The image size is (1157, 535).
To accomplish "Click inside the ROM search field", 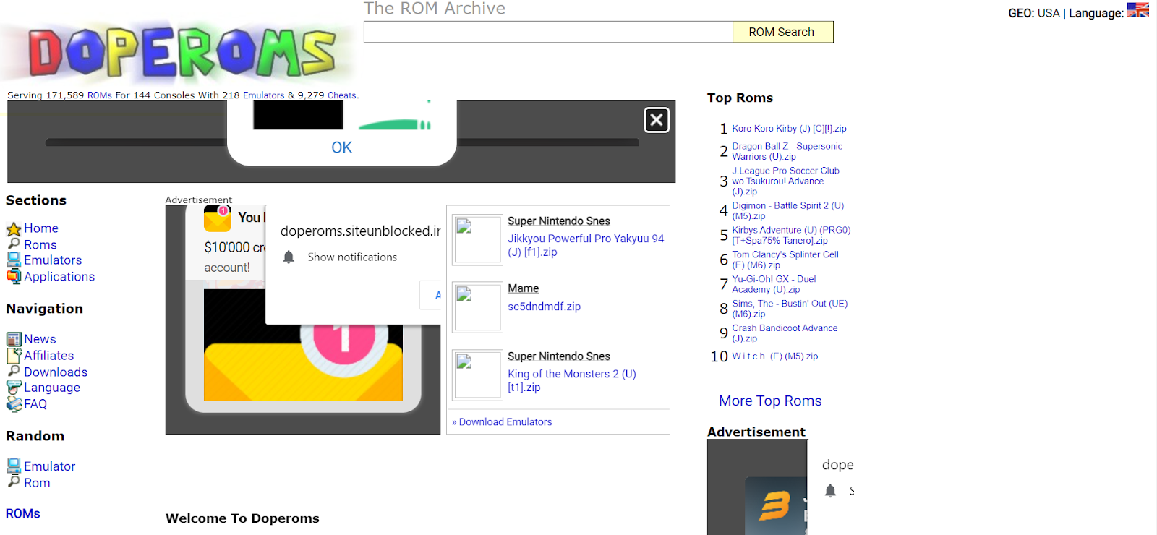I will pos(548,32).
